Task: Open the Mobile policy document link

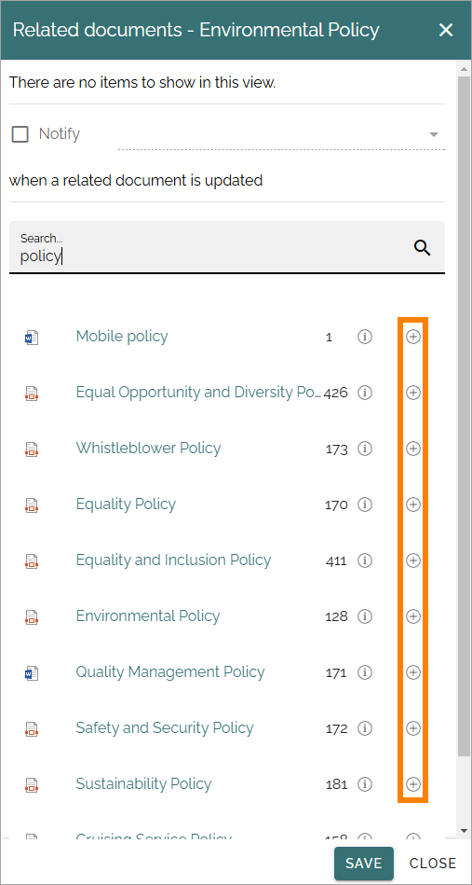Action: 122,337
